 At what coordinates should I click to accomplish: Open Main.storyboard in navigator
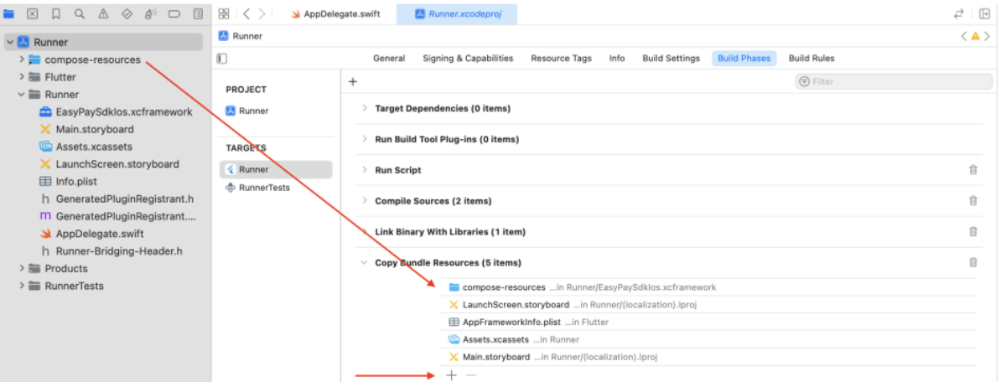coord(87,130)
